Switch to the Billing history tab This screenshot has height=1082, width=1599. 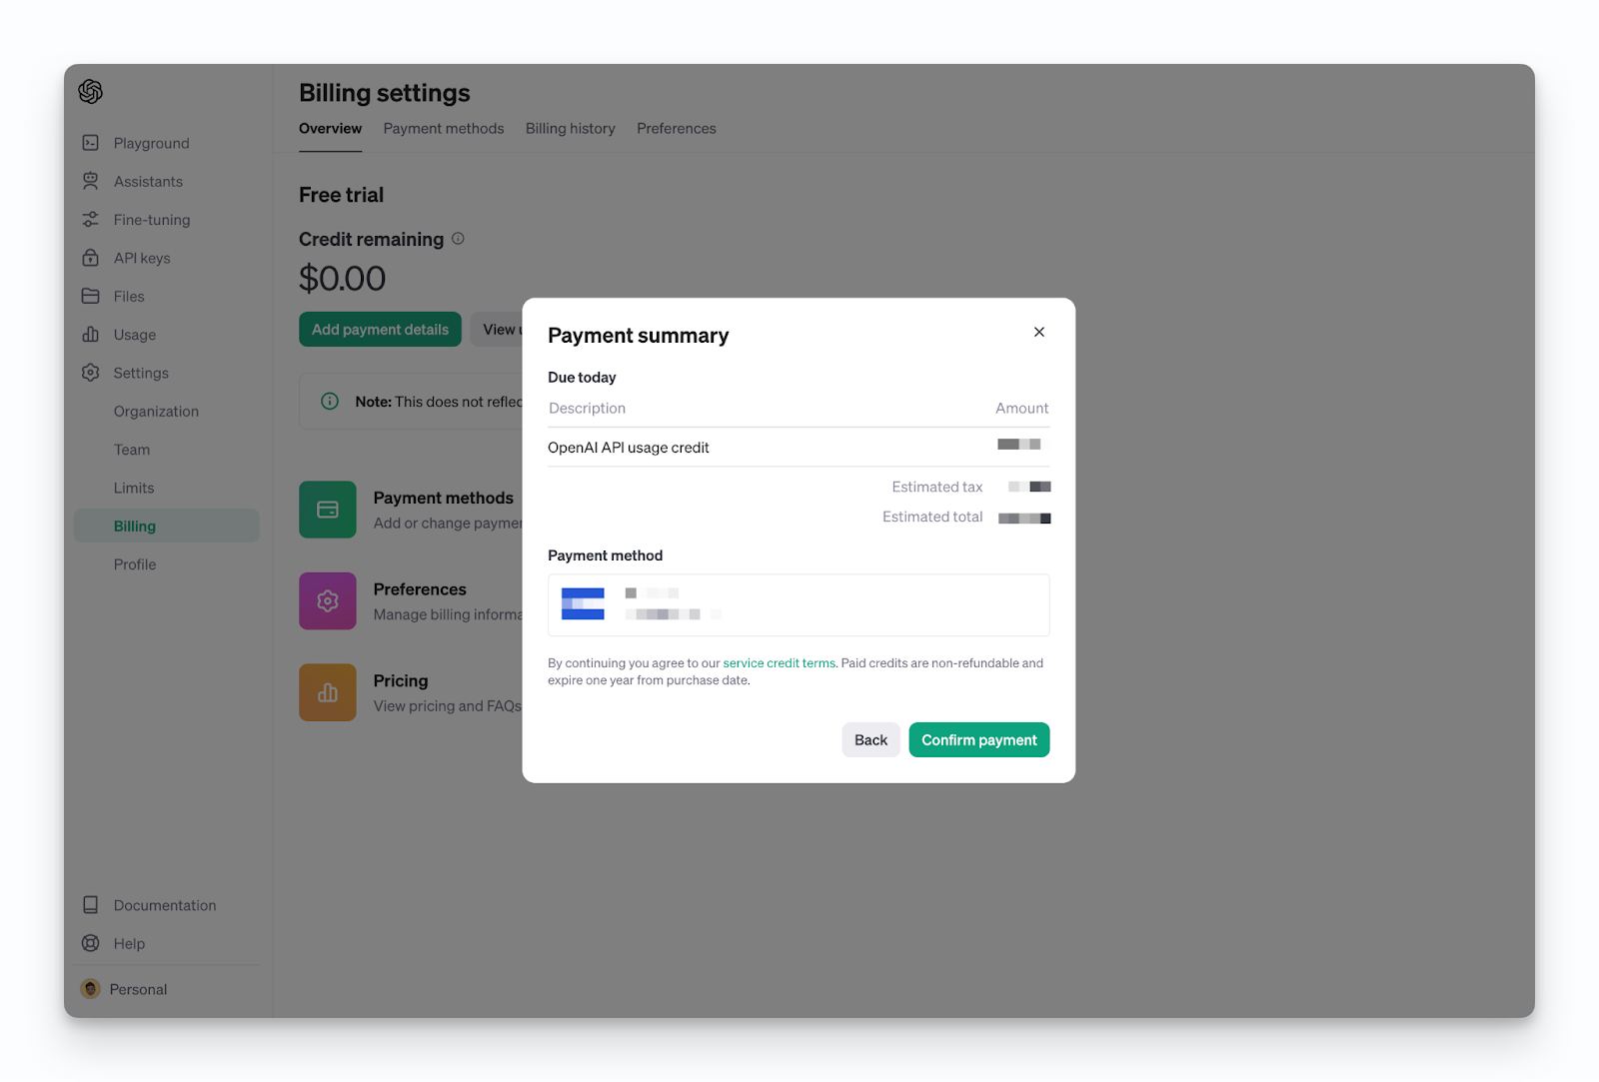571,129
